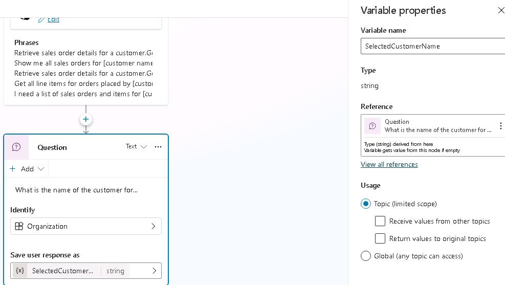Open the View all references link
Image resolution: width=505 pixels, height=285 pixels.
pos(389,164)
